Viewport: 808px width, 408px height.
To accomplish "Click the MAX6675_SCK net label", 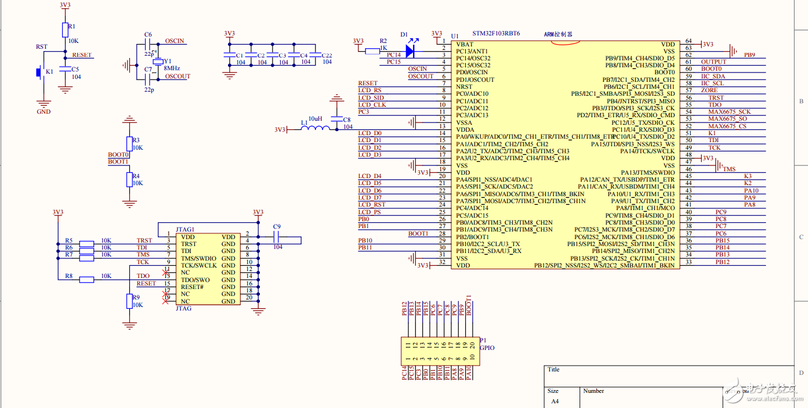I will [729, 111].
